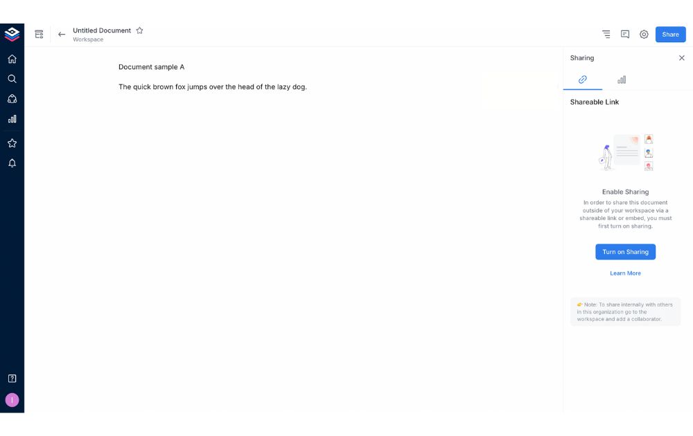
Task: Open the document tree panel icon
Action: (39, 34)
